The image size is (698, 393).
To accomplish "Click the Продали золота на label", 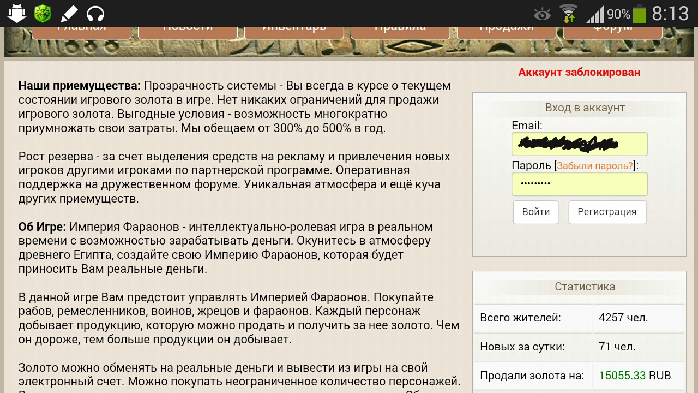I will tap(532, 376).
